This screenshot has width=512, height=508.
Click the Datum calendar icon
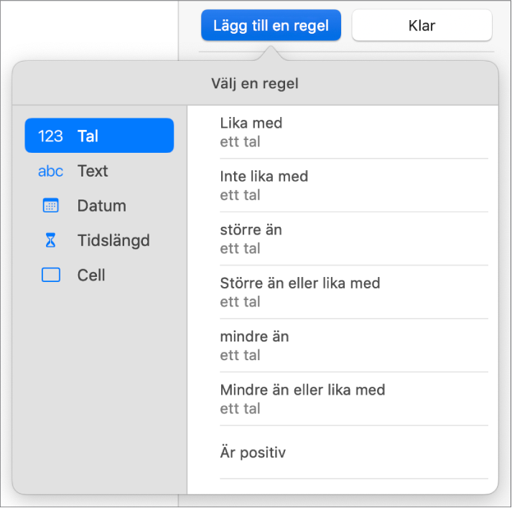[x=50, y=206]
